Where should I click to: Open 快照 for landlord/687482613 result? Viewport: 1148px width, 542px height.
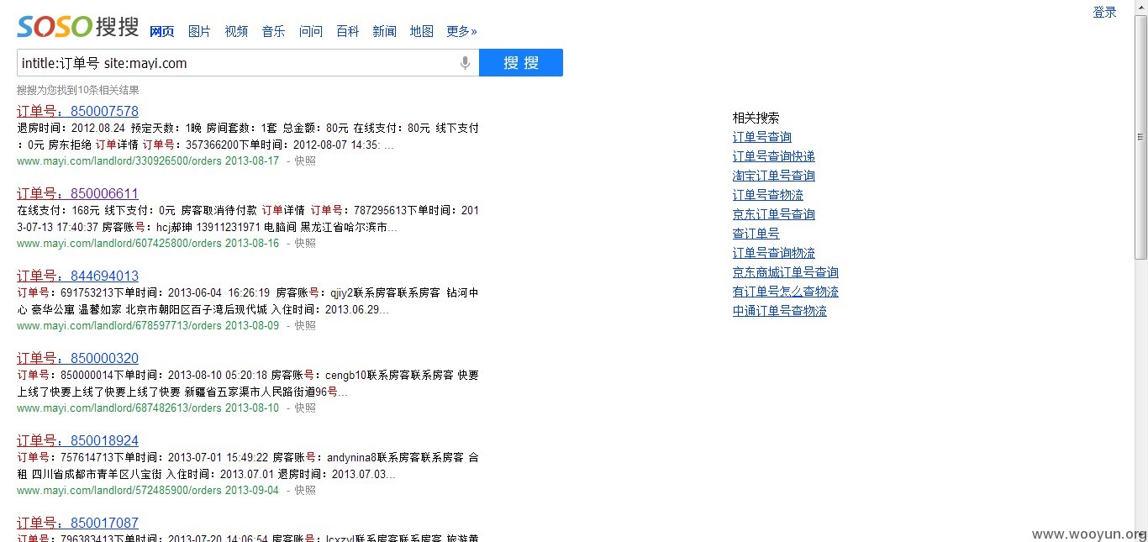(305, 408)
